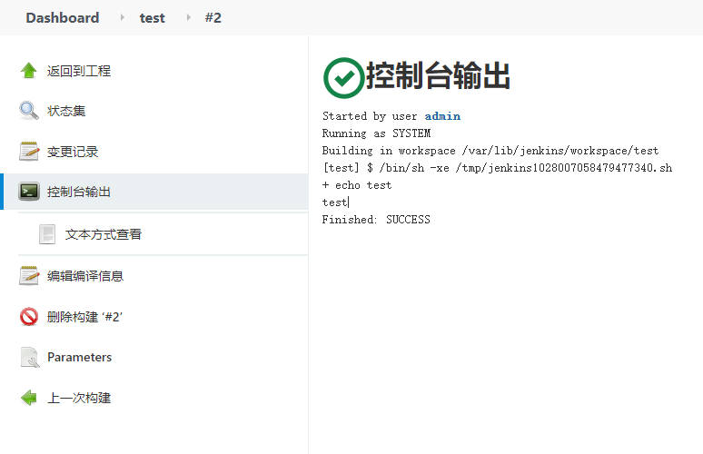Click the notepad icon beside 编辑编译信息
This screenshot has height=454, width=703.
click(29, 276)
